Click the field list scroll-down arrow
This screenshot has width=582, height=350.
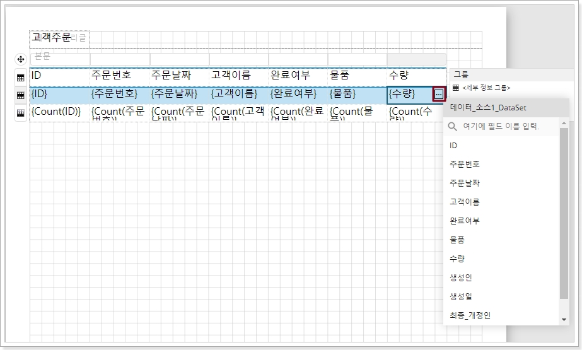click(x=564, y=320)
